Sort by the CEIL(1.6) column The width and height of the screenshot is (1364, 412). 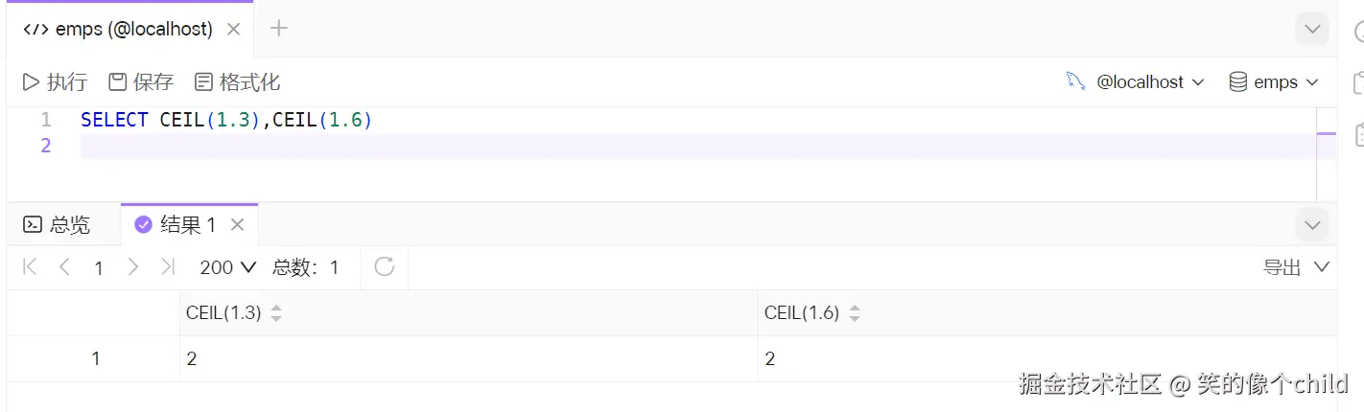[x=855, y=313]
